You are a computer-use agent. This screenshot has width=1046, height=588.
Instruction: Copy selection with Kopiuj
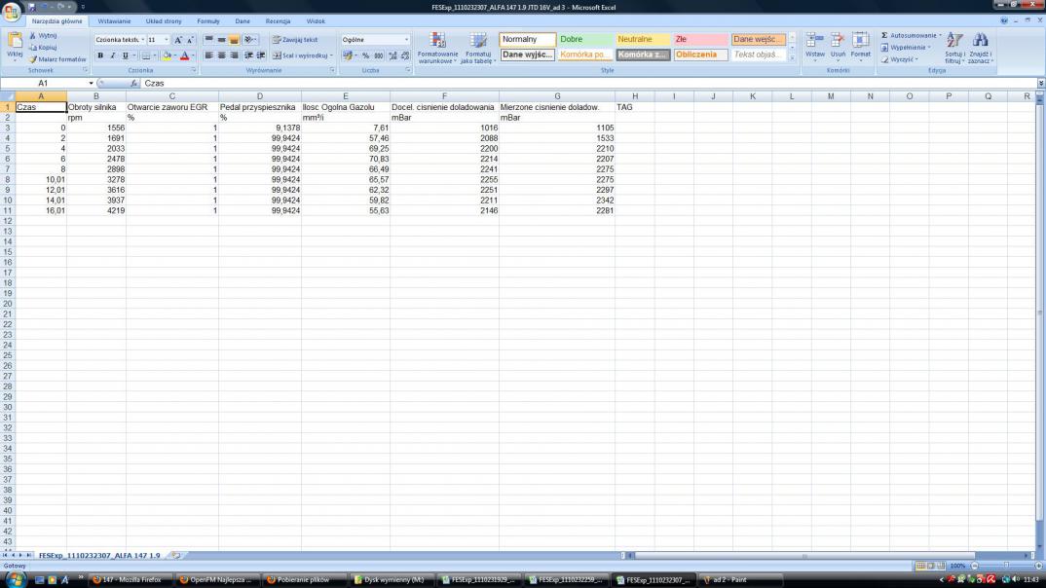point(44,48)
